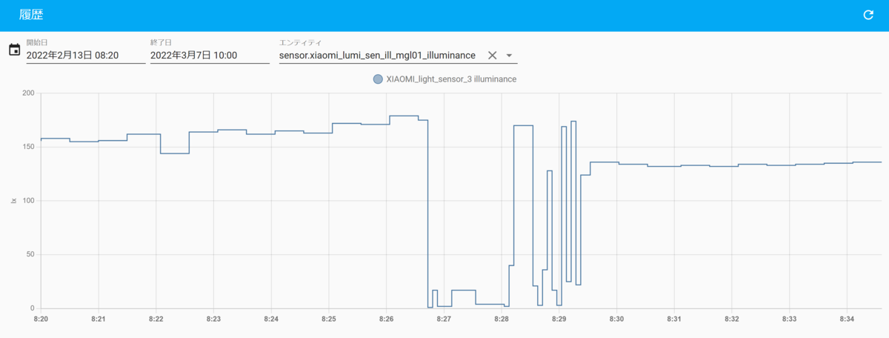Click the 150 y-axis label

point(28,147)
